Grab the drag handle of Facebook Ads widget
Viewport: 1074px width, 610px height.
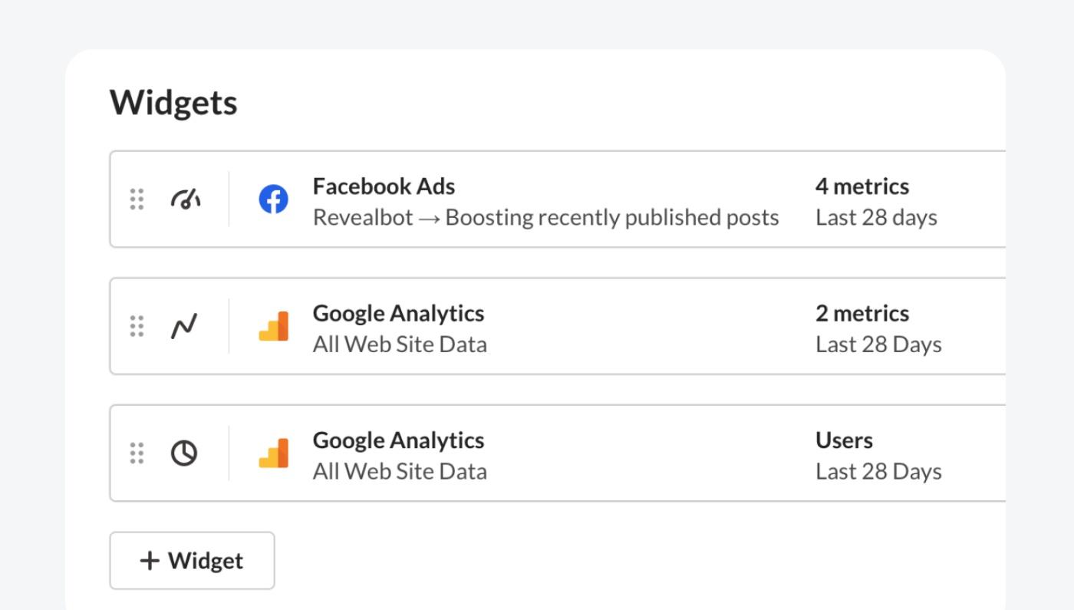tap(137, 199)
